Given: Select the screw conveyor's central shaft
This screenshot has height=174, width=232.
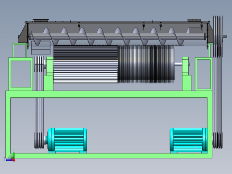Looking at the screenshot, I should (117, 37).
